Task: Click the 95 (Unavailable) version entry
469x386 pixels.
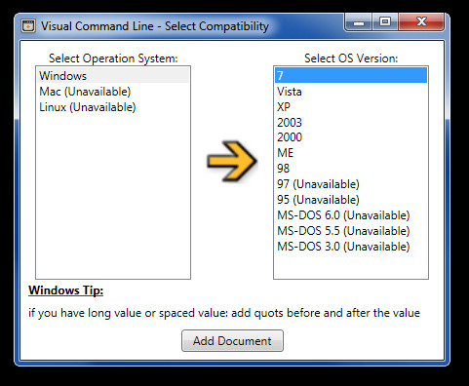Action: pos(351,200)
